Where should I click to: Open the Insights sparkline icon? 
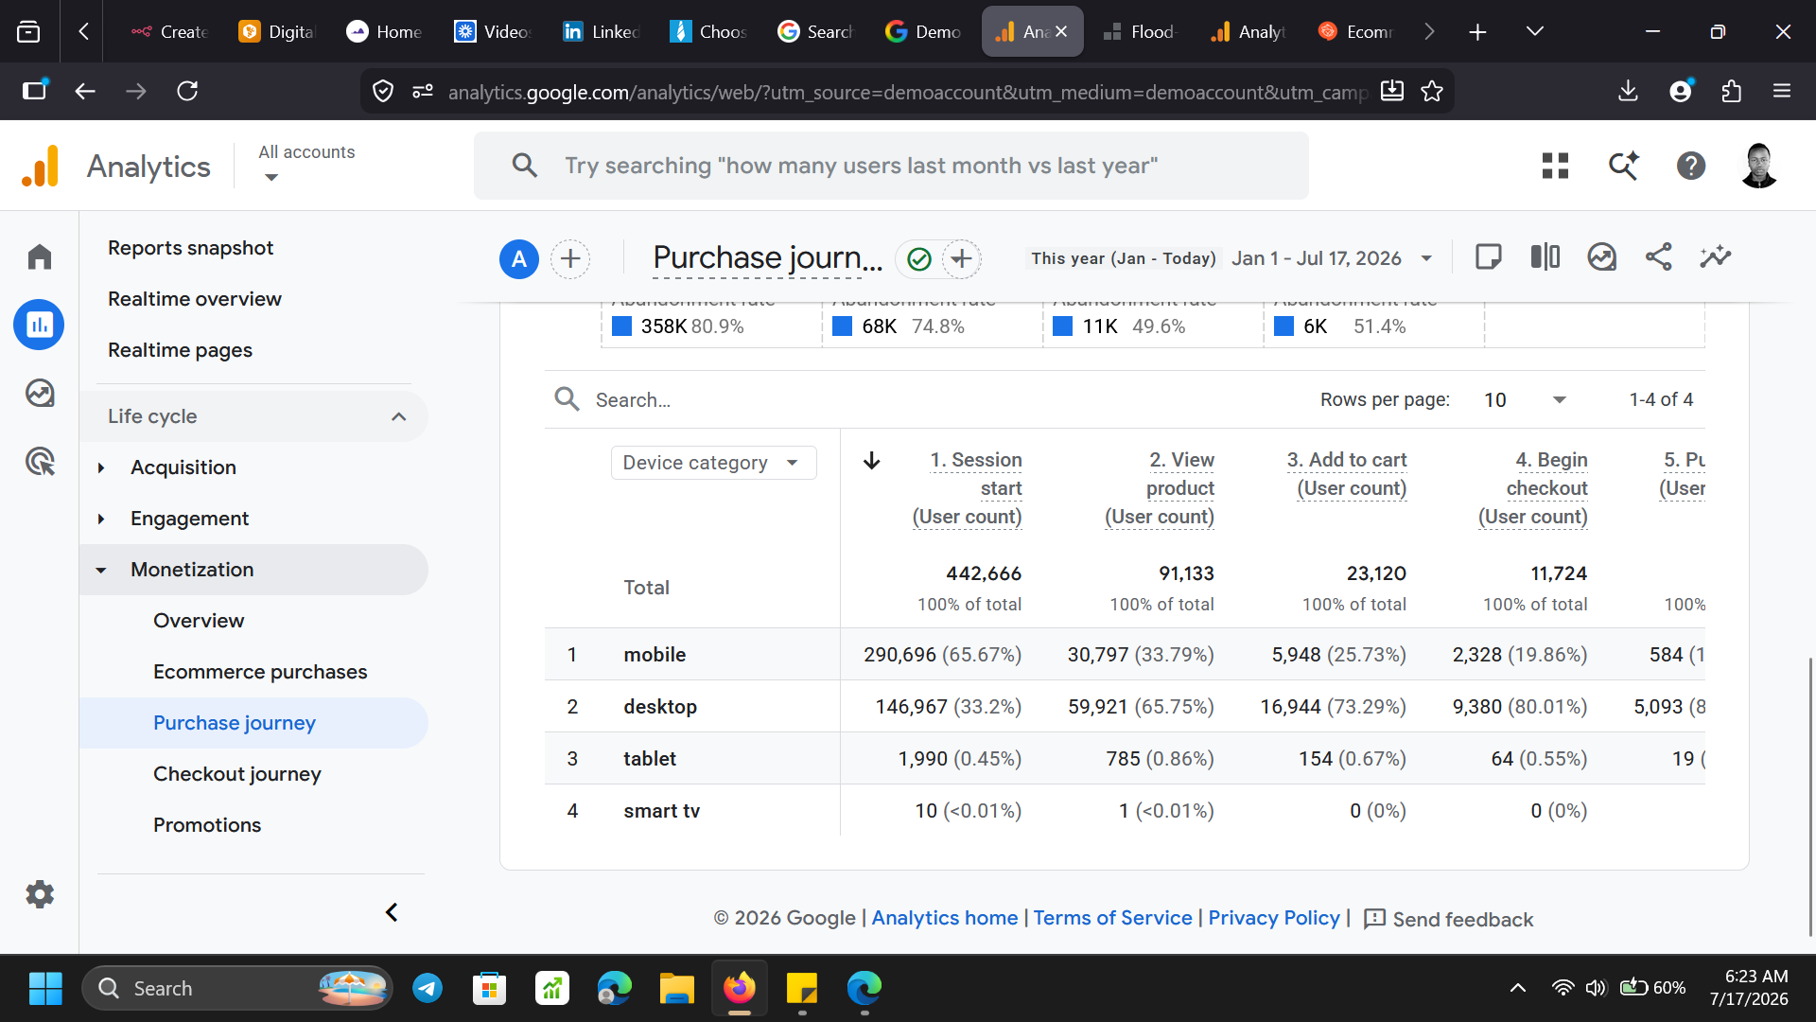click(1716, 256)
